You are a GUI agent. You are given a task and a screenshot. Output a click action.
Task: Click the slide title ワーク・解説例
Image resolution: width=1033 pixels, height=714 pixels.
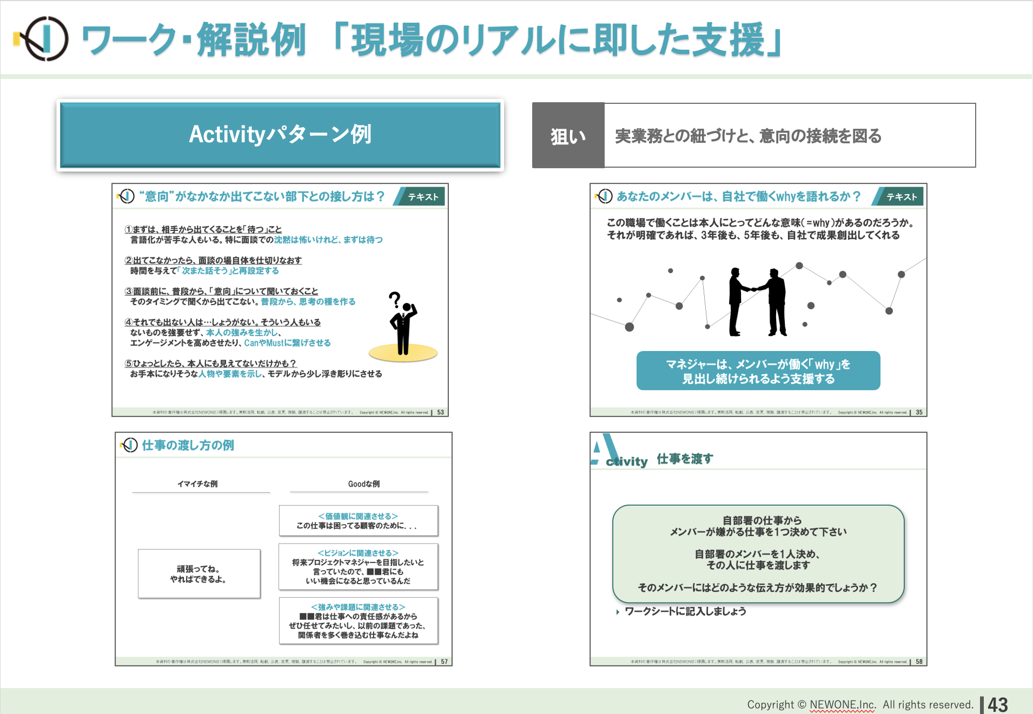(194, 41)
